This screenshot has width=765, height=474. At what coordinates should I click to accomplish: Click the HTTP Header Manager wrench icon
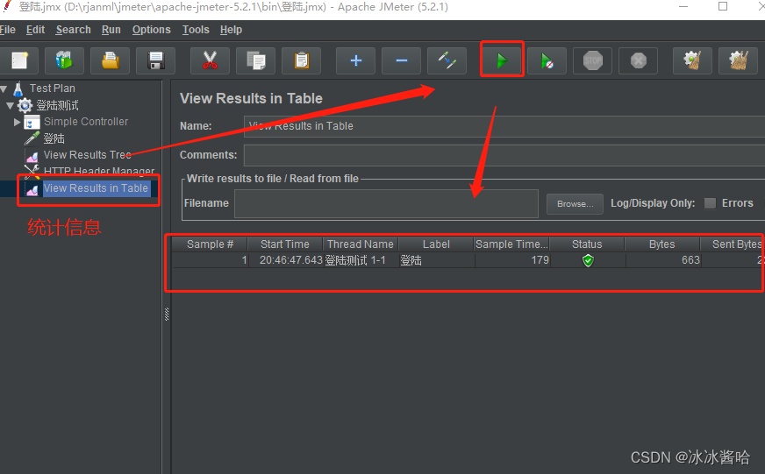(x=32, y=171)
